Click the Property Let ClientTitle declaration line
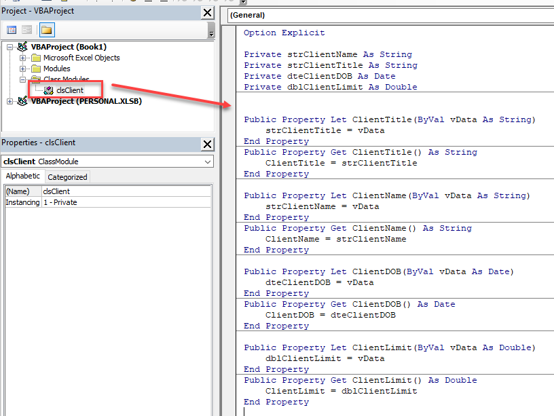The height and width of the screenshot is (416, 554). coord(390,119)
